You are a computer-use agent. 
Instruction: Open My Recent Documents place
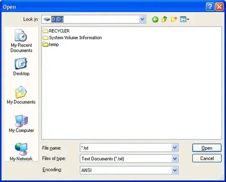(21, 41)
